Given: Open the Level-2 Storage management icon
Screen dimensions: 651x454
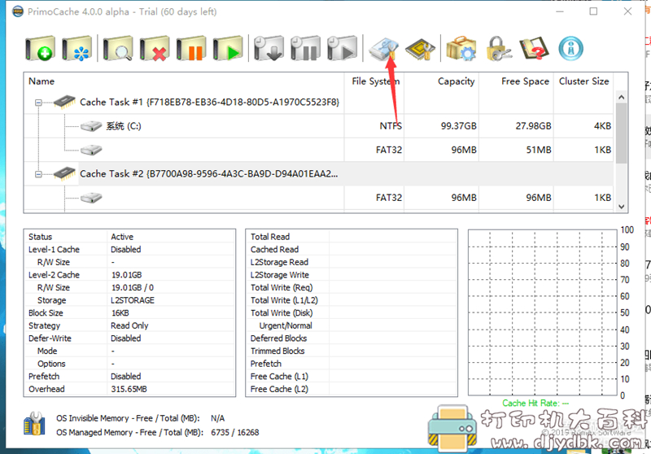Looking at the screenshot, I should [384, 48].
